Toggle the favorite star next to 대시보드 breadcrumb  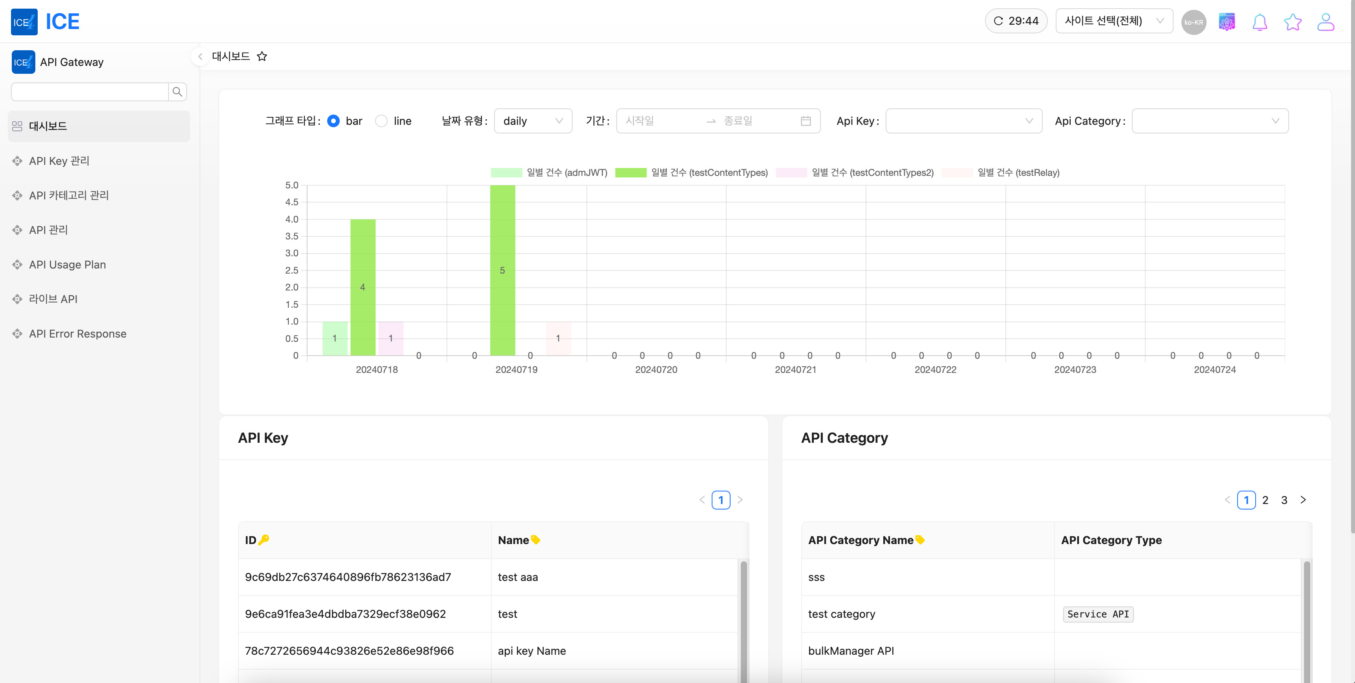[x=262, y=56]
